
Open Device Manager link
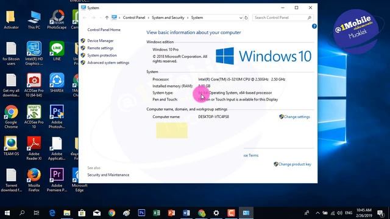(100, 41)
